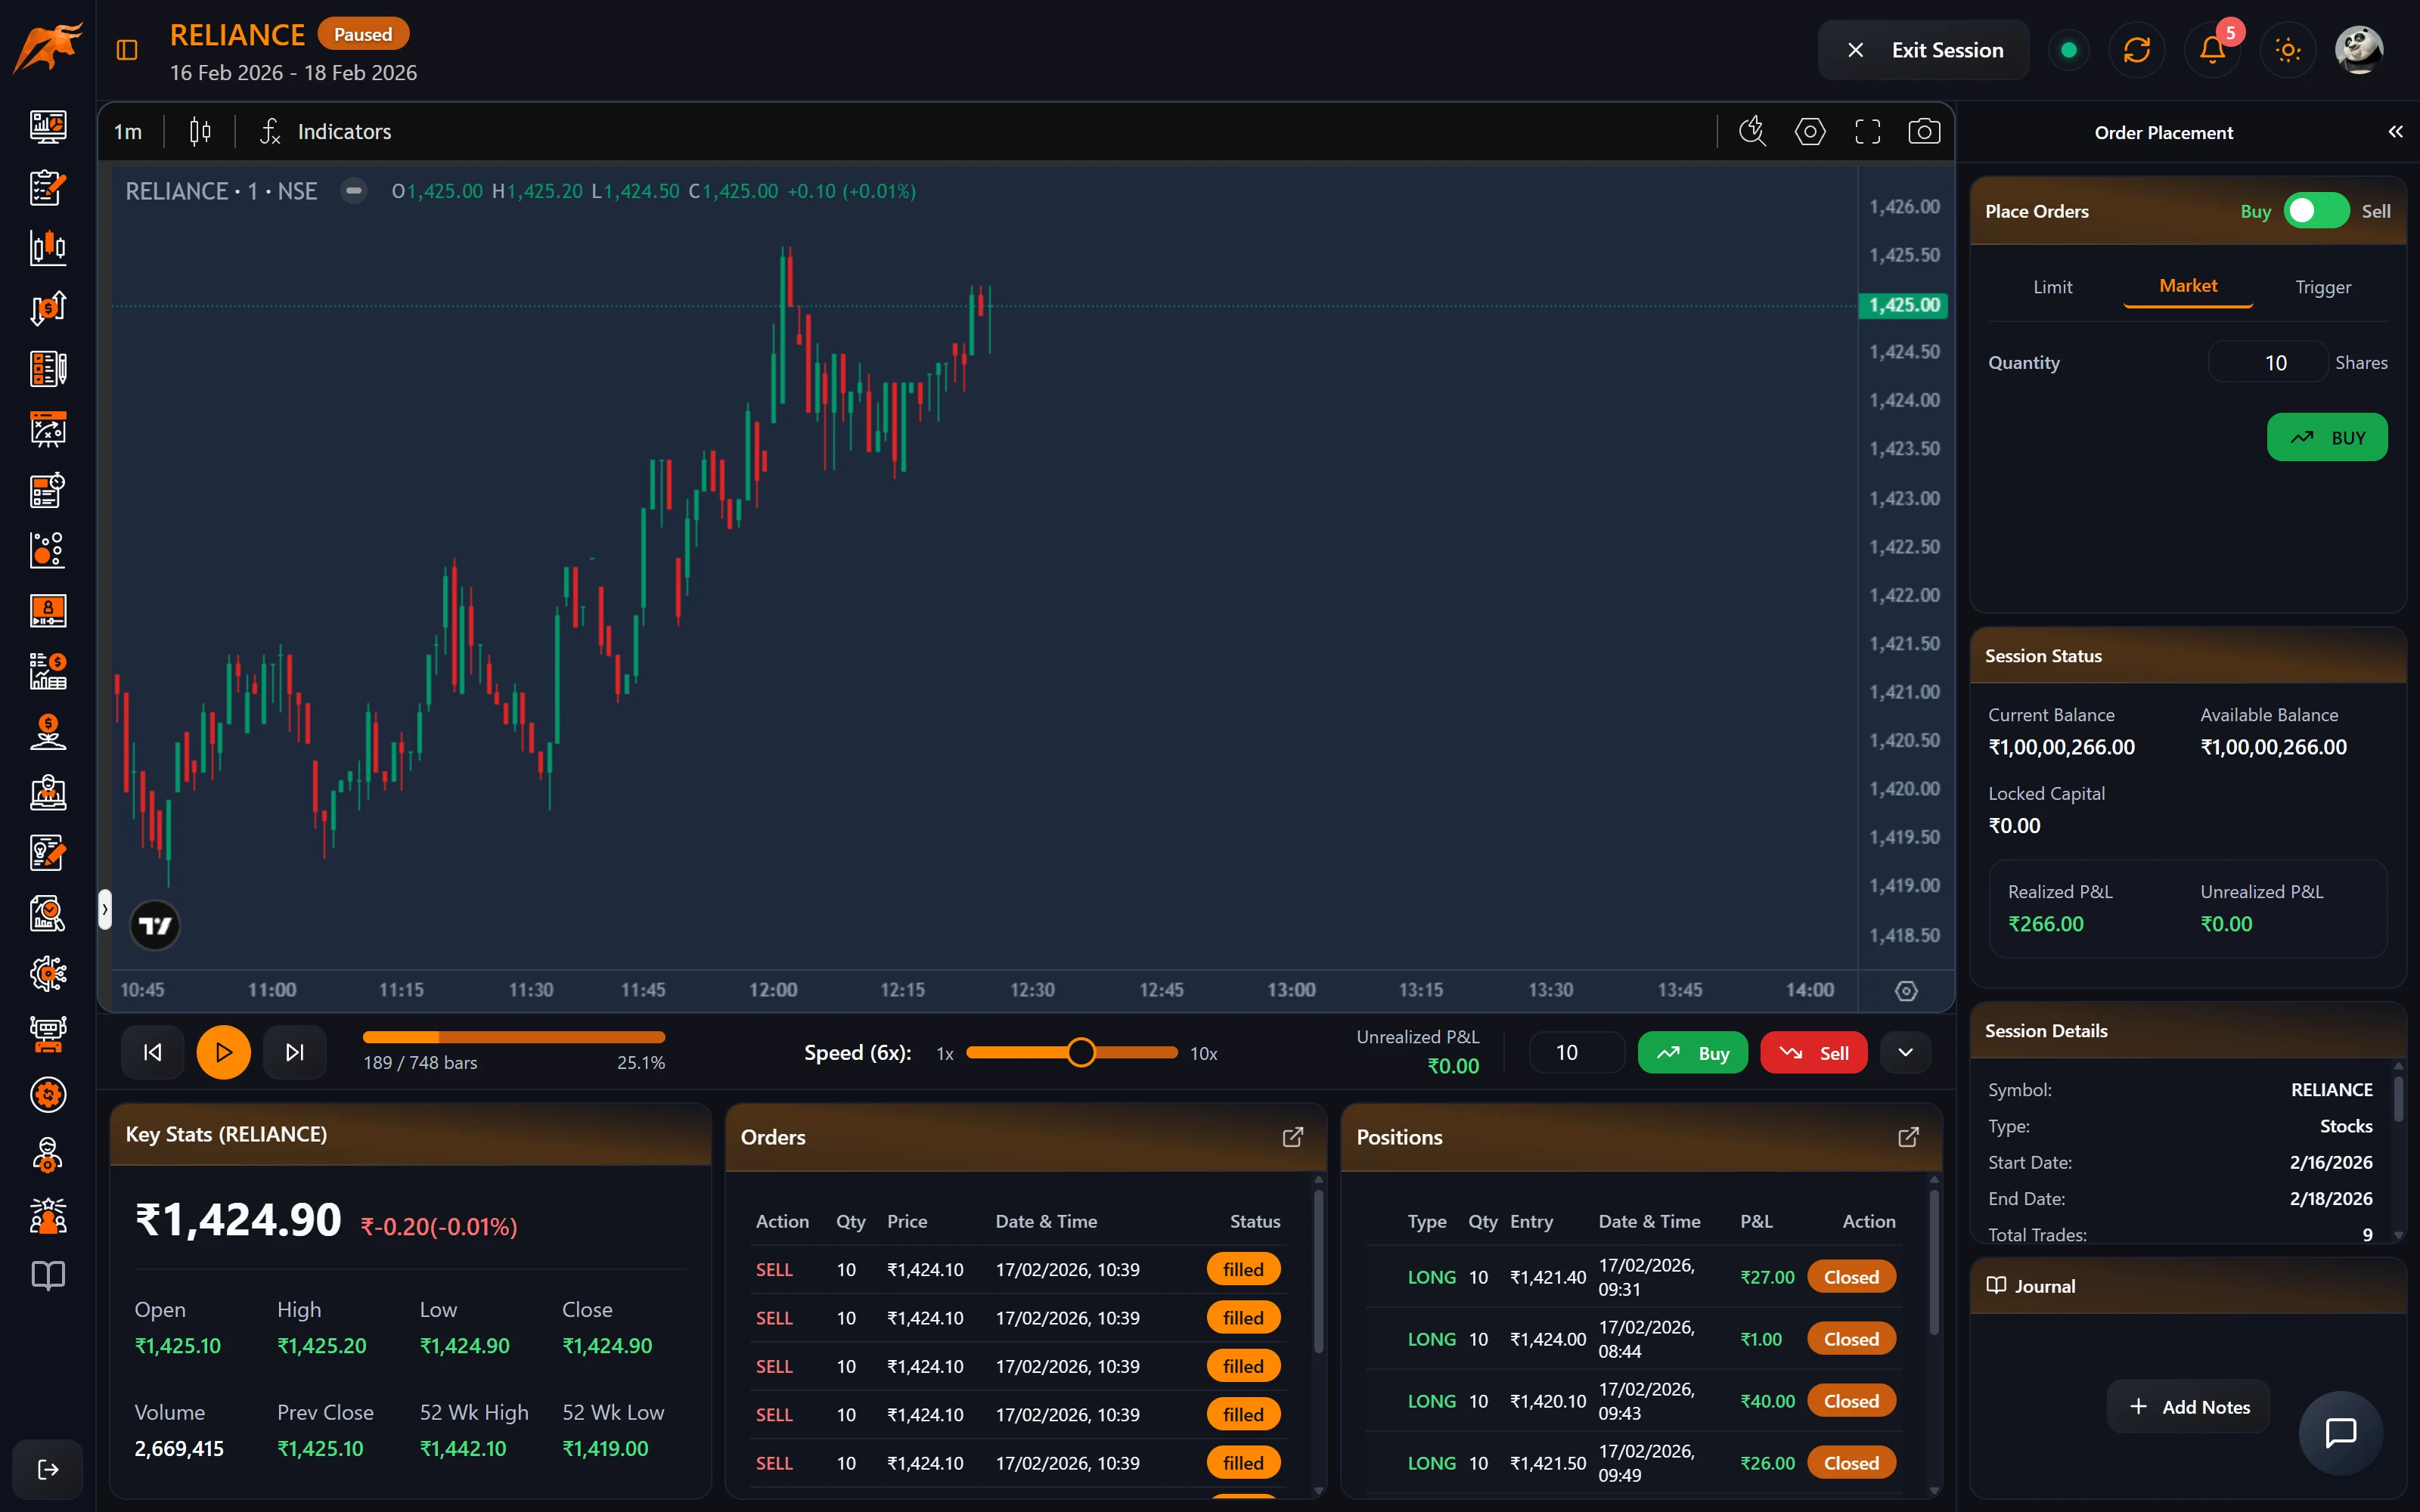The image size is (2420, 1512).
Task: Expand the dropdown next to Sell button
Action: click(x=1905, y=1052)
